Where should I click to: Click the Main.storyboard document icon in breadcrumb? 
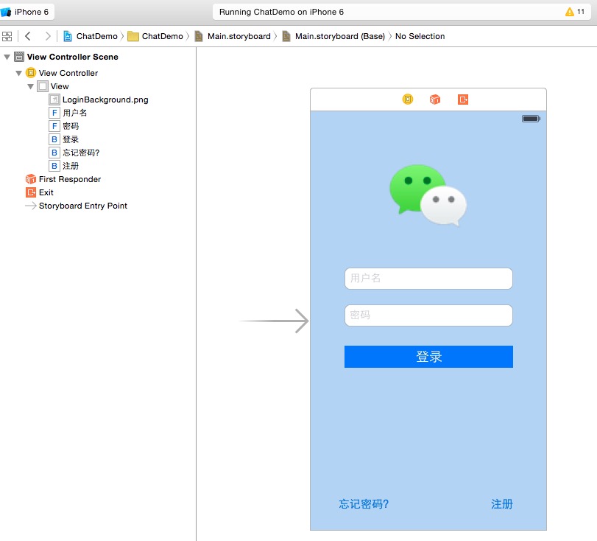point(199,36)
